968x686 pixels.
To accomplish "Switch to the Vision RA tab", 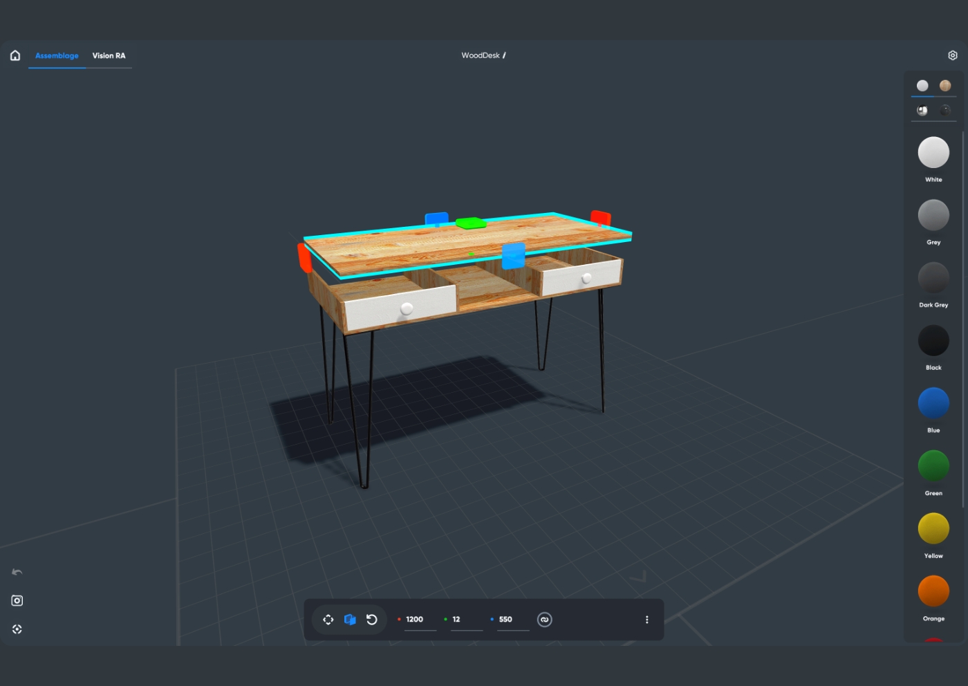I will click(109, 55).
